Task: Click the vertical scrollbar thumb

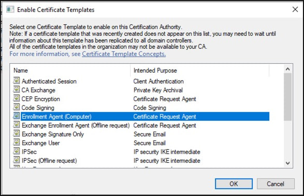Action: pyautogui.click(x=288, y=97)
